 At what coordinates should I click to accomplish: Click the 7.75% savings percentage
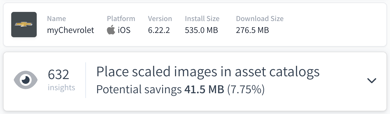[245, 89]
